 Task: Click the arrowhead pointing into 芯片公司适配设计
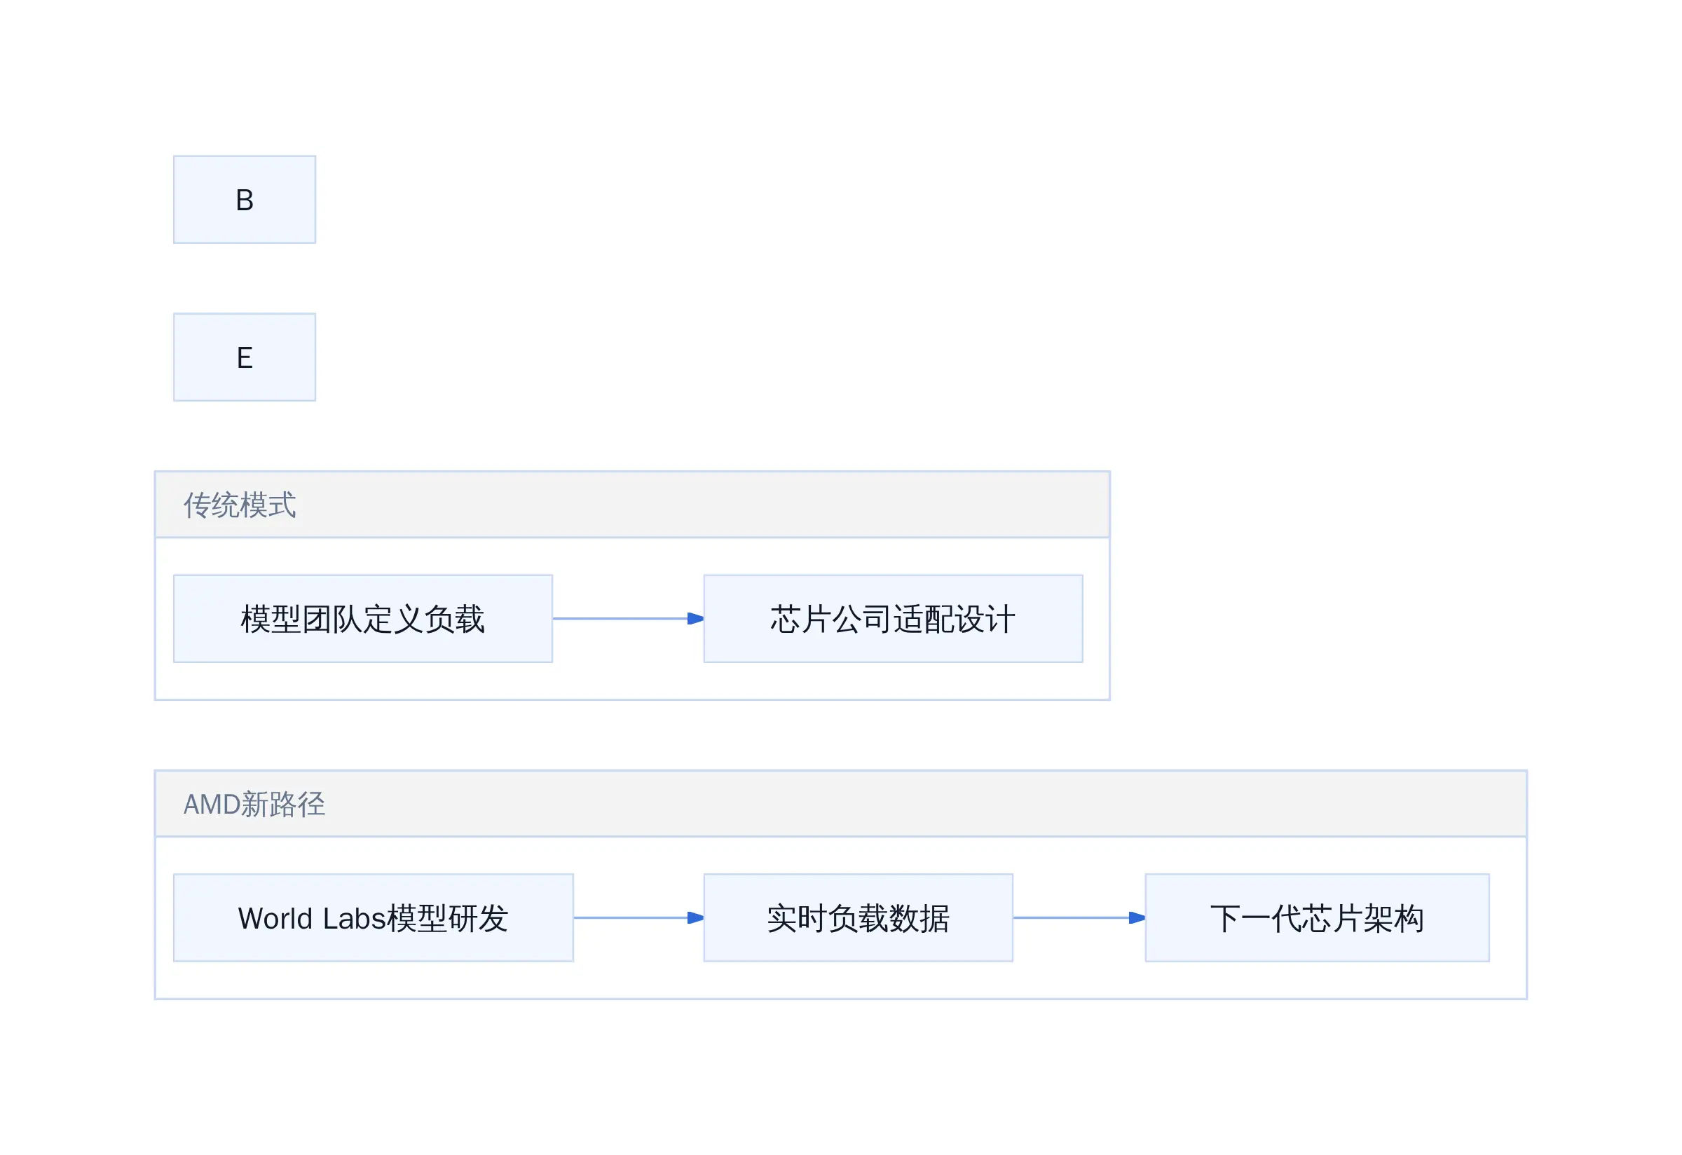[x=696, y=620]
